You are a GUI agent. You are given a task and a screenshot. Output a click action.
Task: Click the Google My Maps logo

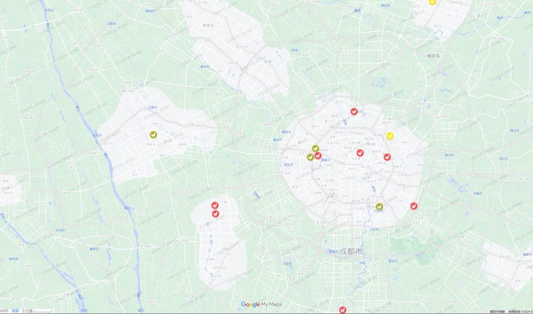coord(261,304)
